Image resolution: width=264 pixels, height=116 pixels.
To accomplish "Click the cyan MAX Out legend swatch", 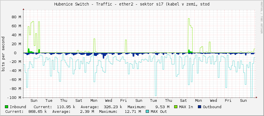I will pos(148,111).
